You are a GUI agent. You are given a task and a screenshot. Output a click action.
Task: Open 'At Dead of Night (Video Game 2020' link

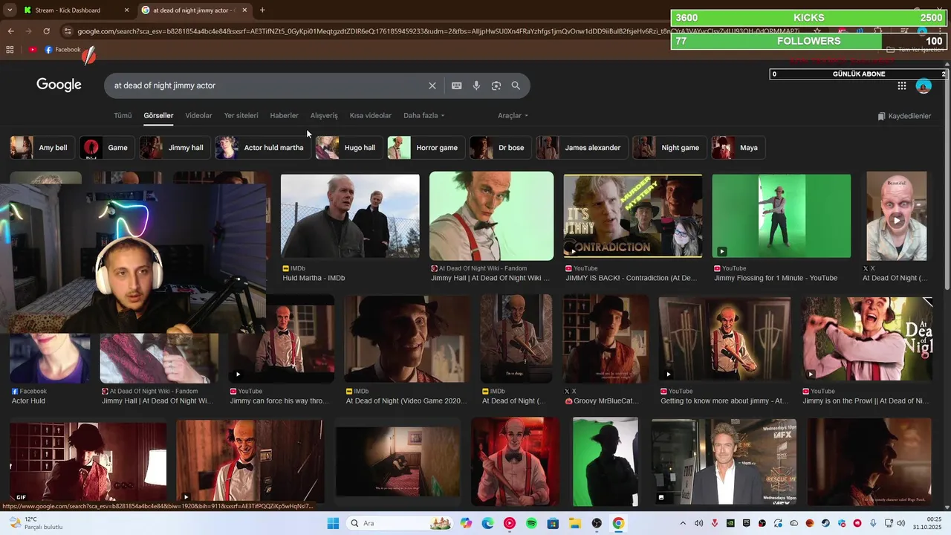click(x=406, y=401)
